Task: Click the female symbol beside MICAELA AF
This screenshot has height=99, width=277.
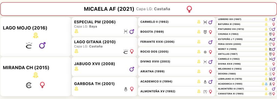Action: [189, 9]
